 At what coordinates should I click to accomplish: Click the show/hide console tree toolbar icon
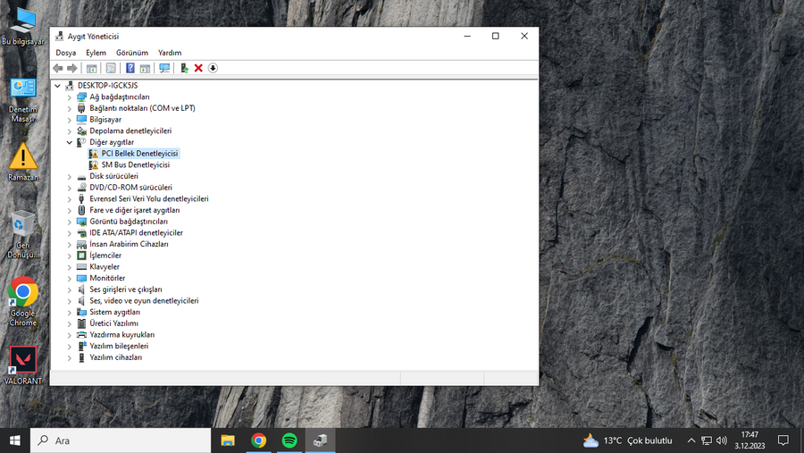(92, 68)
